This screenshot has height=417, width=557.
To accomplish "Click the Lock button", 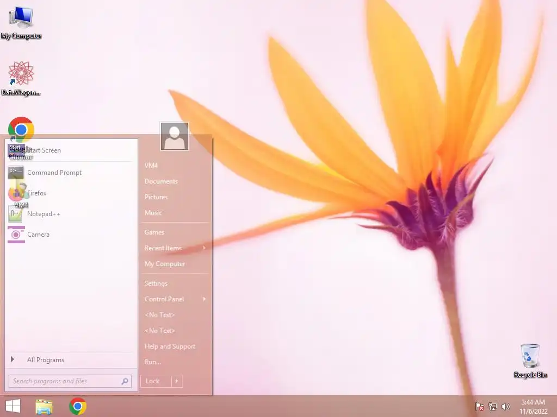I will [x=156, y=381].
